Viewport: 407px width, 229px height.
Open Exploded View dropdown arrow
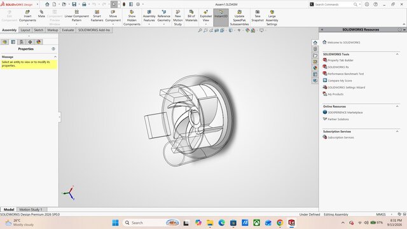coord(206,24)
